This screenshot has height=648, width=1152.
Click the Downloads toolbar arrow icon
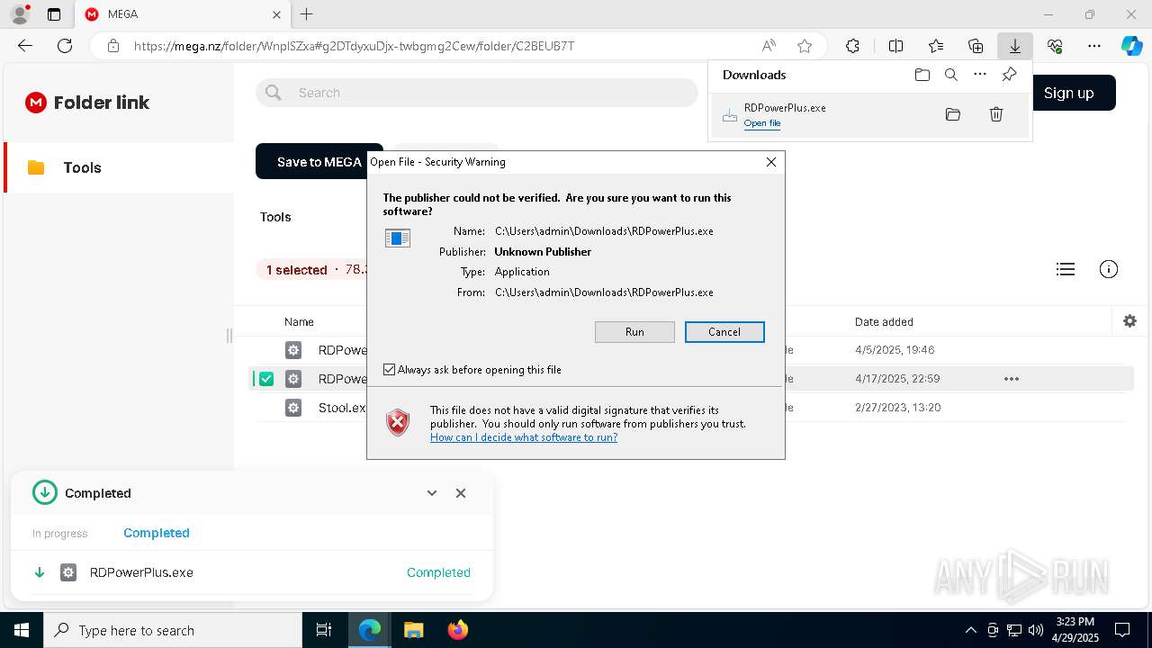coord(1014,46)
